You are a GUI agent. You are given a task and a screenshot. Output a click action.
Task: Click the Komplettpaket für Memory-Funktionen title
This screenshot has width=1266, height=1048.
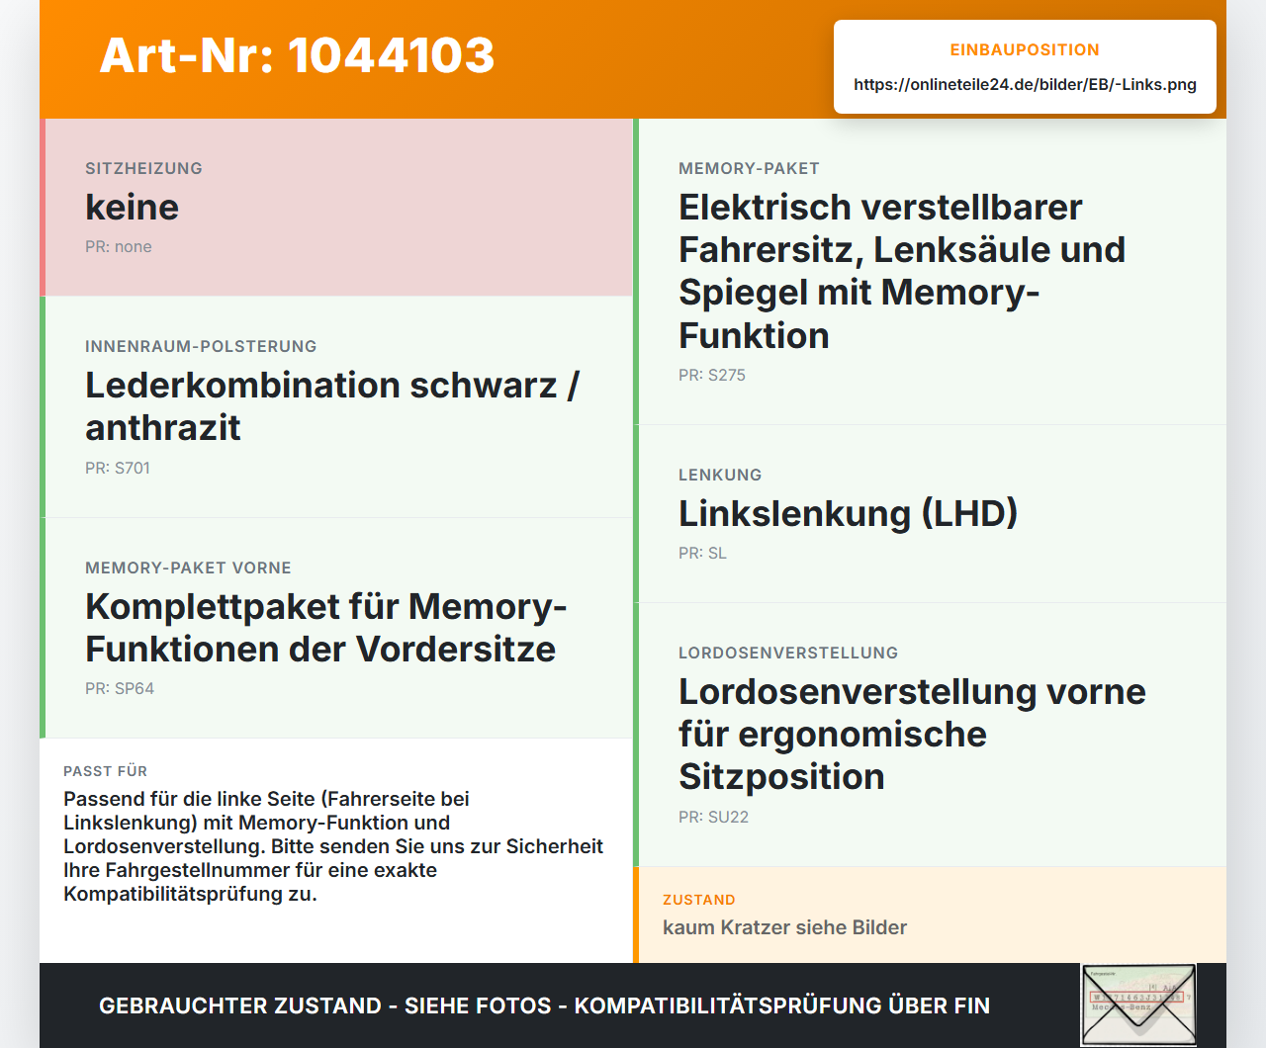(x=325, y=627)
